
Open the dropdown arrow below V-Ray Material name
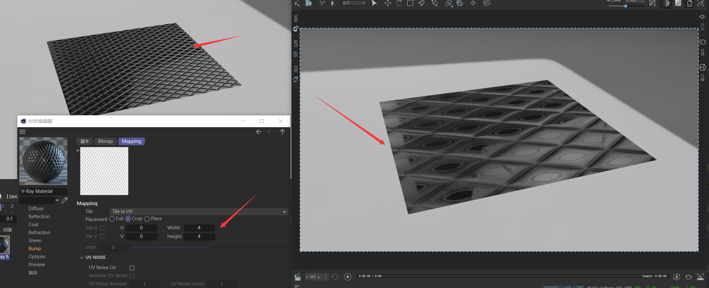(x=57, y=201)
